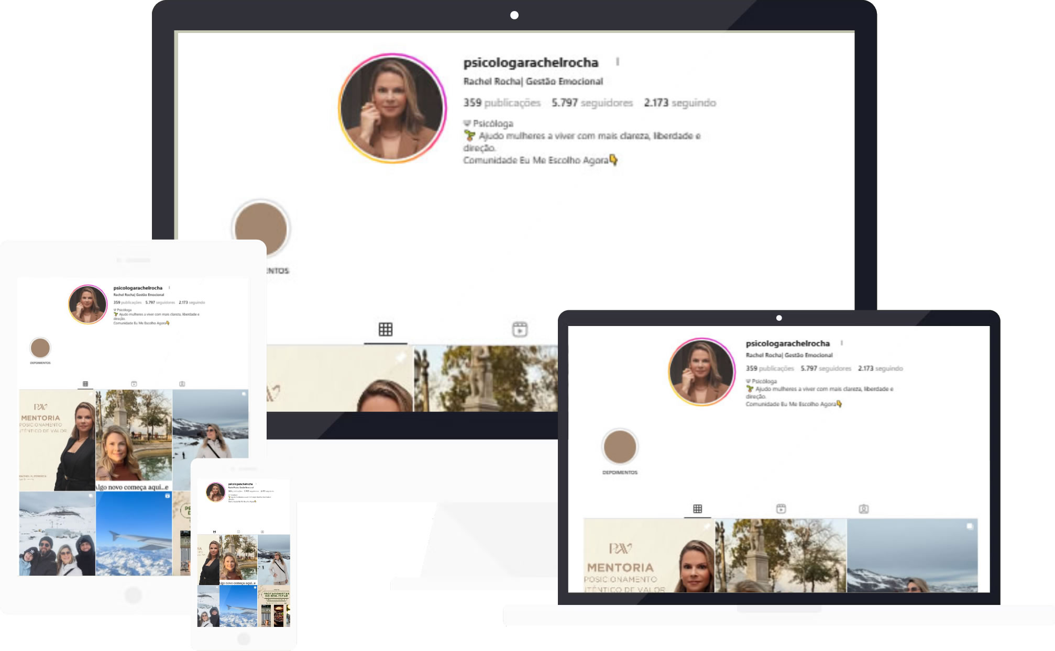Image resolution: width=1055 pixels, height=651 pixels.
Task: Tap the Reels tab icon on the tablet
Action: coord(134,384)
